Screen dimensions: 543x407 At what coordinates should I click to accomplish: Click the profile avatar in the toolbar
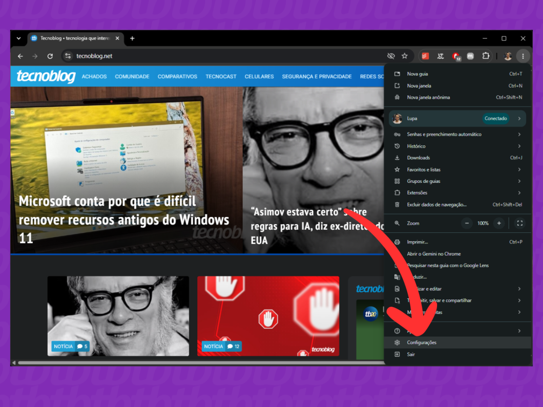pyautogui.click(x=508, y=56)
